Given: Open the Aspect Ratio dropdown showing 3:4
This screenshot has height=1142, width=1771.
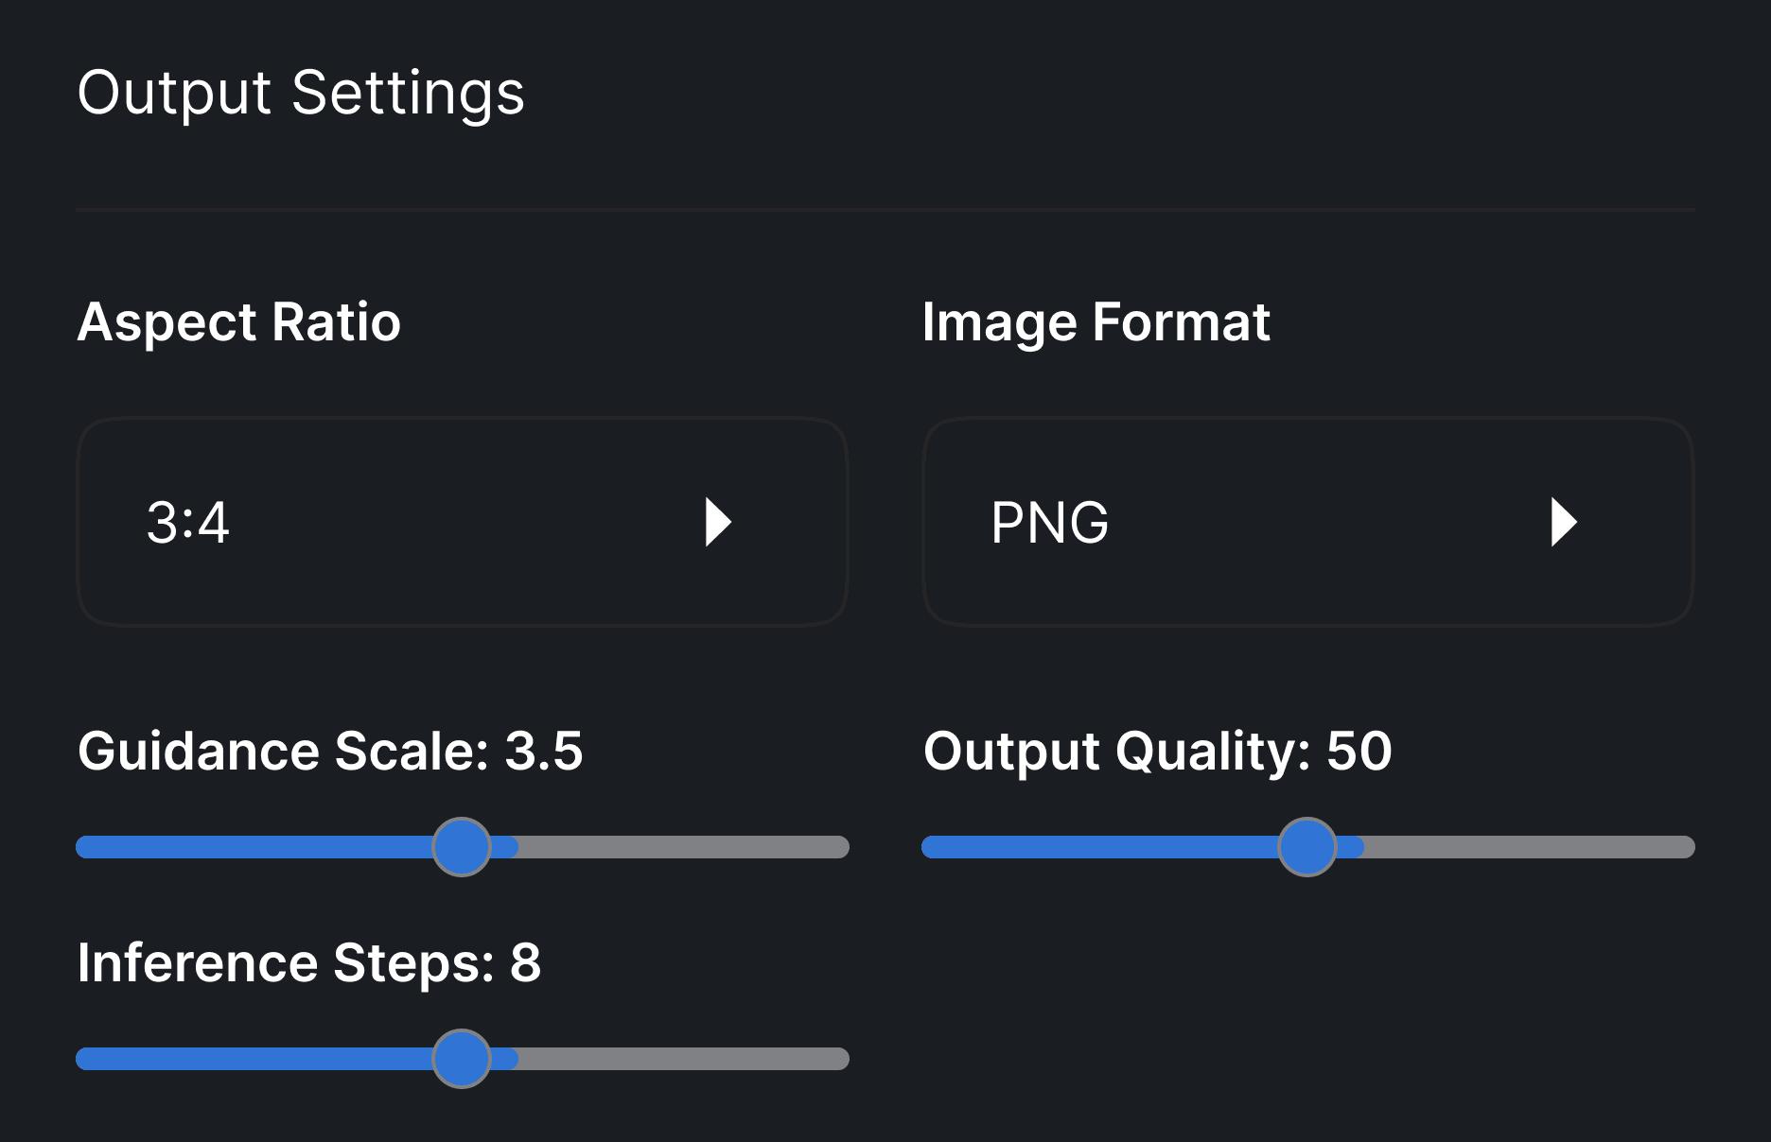Looking at the screenshot, I should coord(464,522).
